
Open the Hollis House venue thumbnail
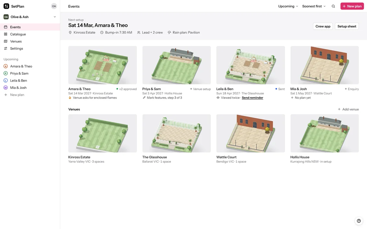tap(325, 133)
